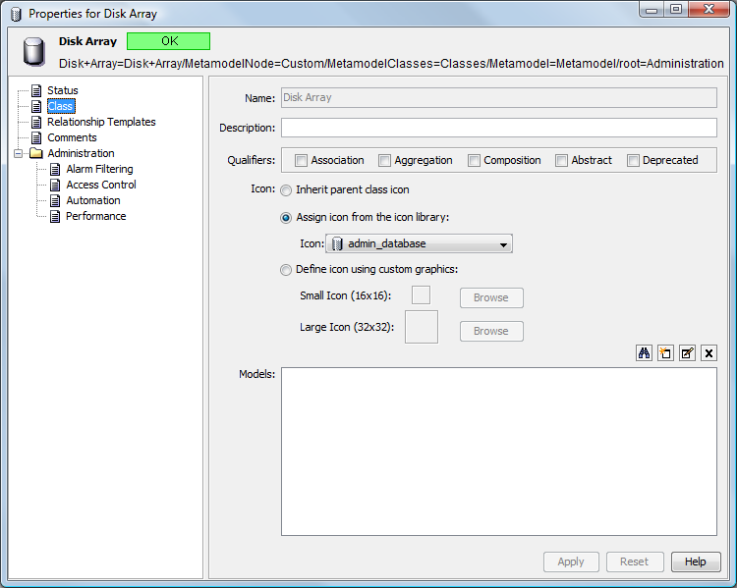Open the Automation page
This screenshot has width=737, height=588.
coord(93,200)
